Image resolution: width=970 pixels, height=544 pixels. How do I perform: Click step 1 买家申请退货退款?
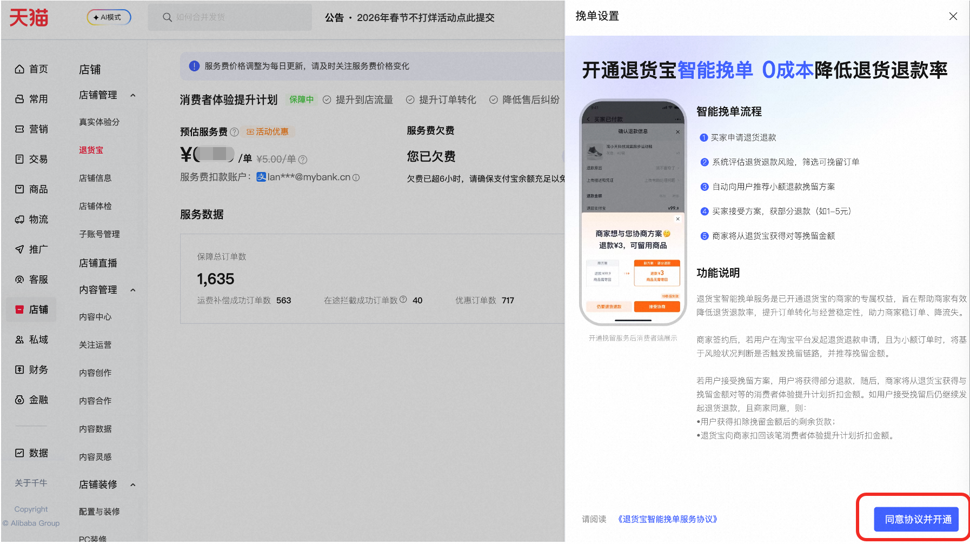[738, 138]
